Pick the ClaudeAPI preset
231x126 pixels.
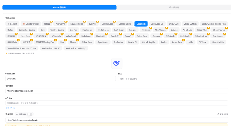pos(100,36)
